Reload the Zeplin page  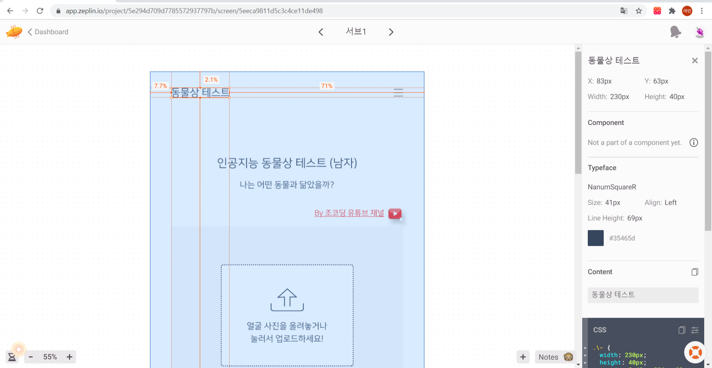click(x=40, y=11)
